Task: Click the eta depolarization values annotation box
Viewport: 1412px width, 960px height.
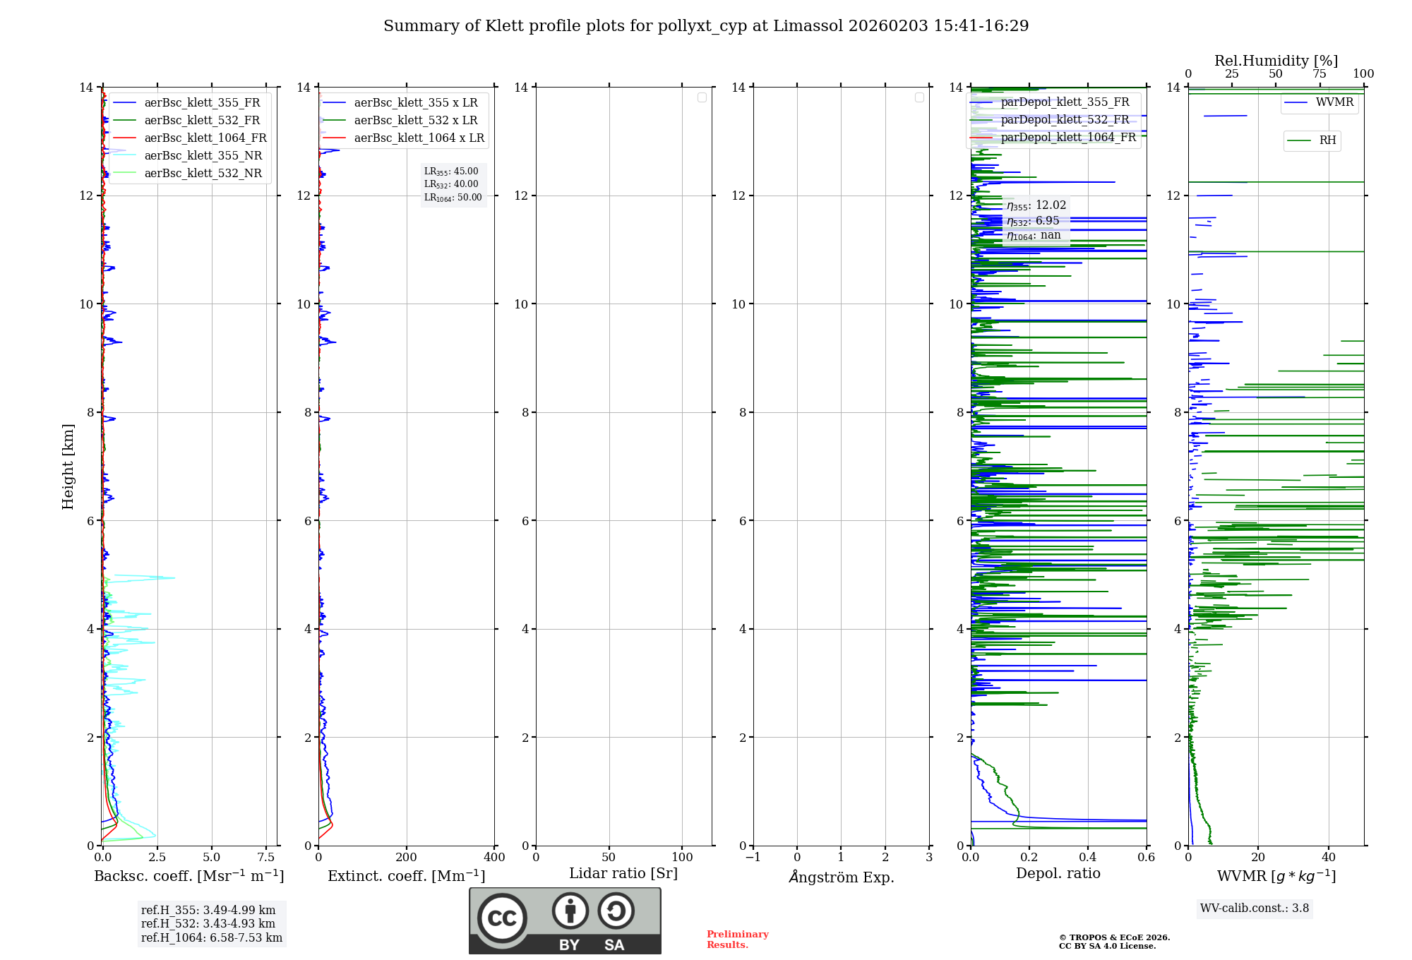Action: pos(1036,220)
